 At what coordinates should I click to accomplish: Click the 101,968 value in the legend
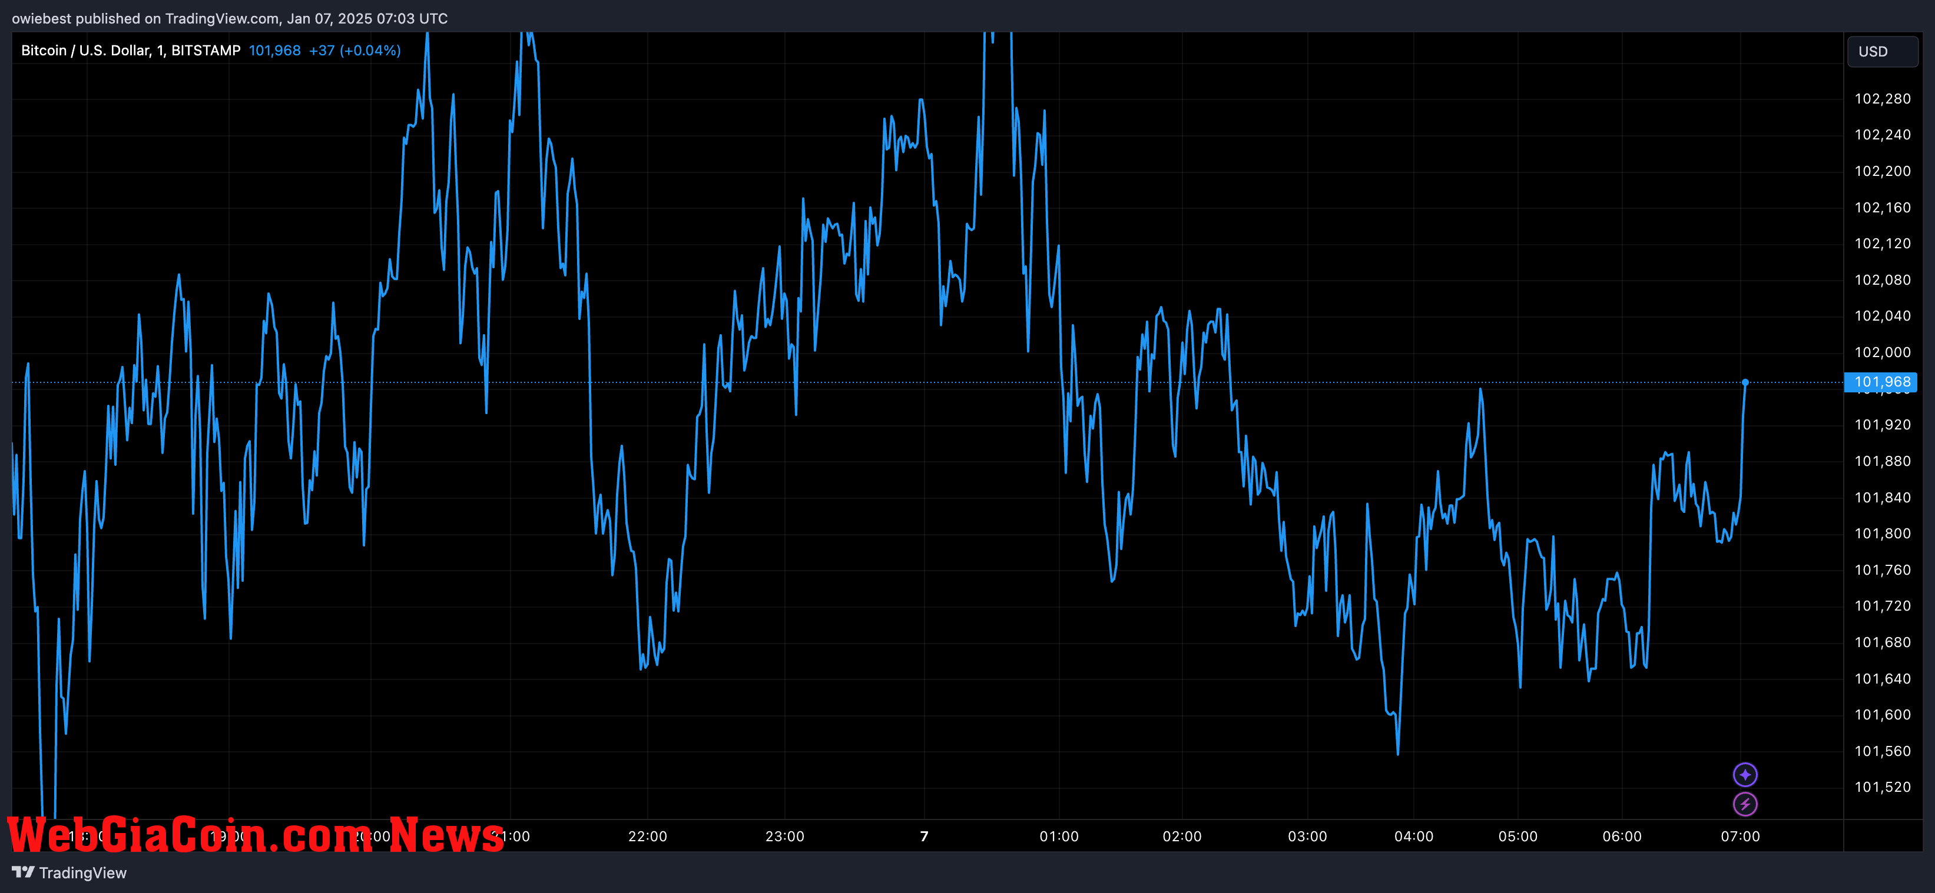click(274, 50)
